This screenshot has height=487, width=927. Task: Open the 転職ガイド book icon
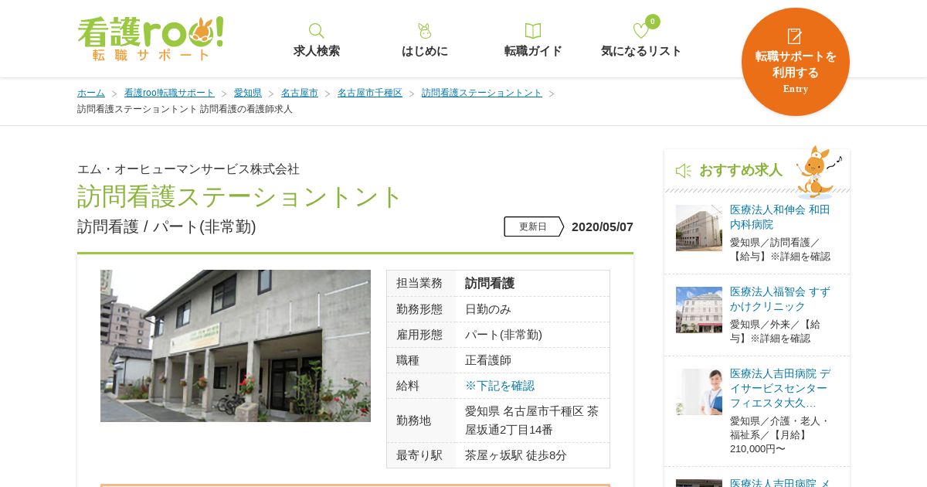(533, 31)
